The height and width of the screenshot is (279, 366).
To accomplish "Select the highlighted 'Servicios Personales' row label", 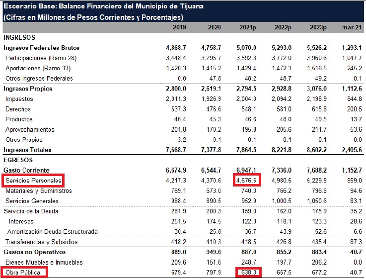I will pyautogui.click(x=34, y=181).
